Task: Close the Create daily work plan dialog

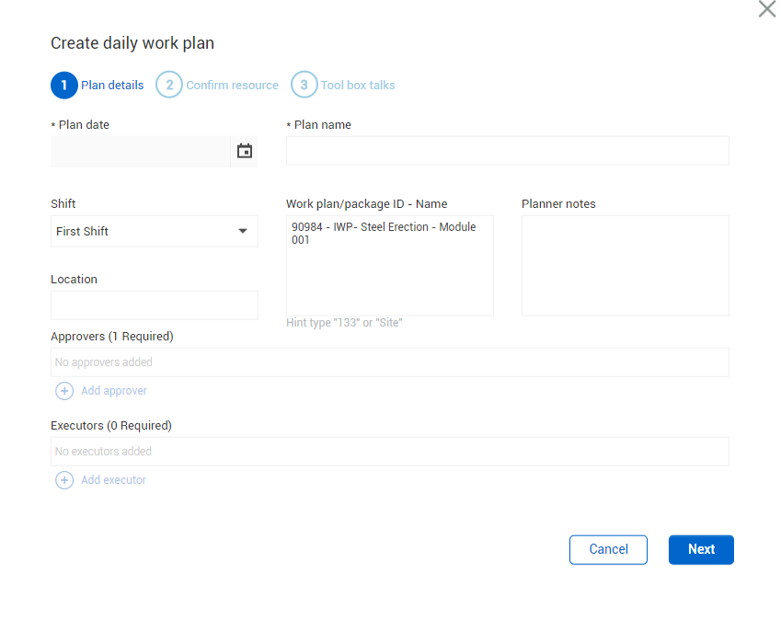Action: [766, 9]
